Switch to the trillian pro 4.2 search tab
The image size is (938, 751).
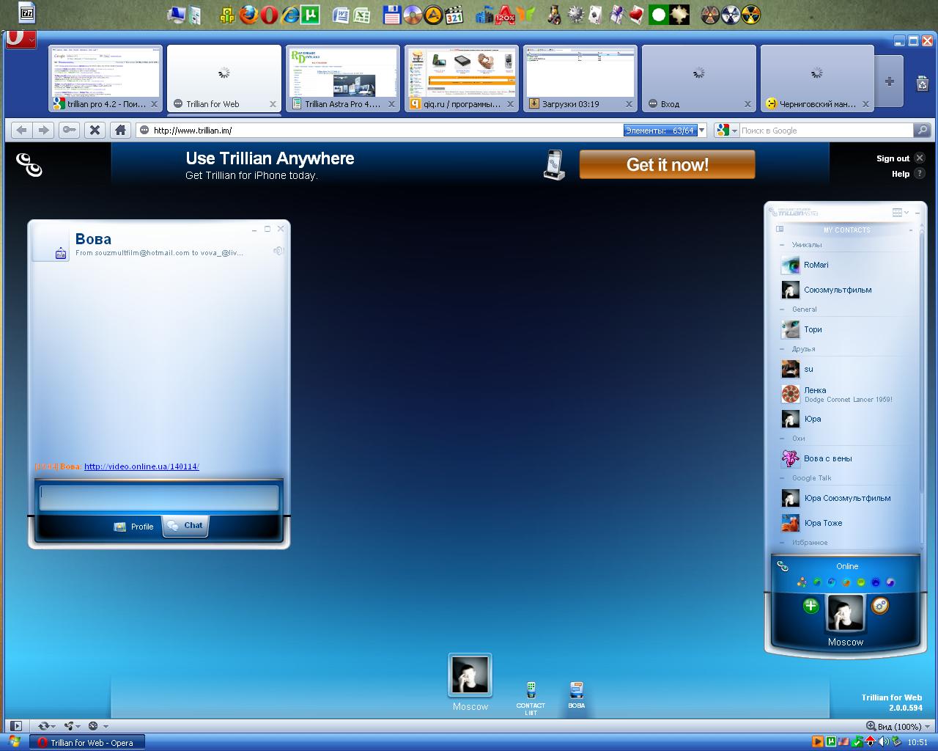point(106,78)
